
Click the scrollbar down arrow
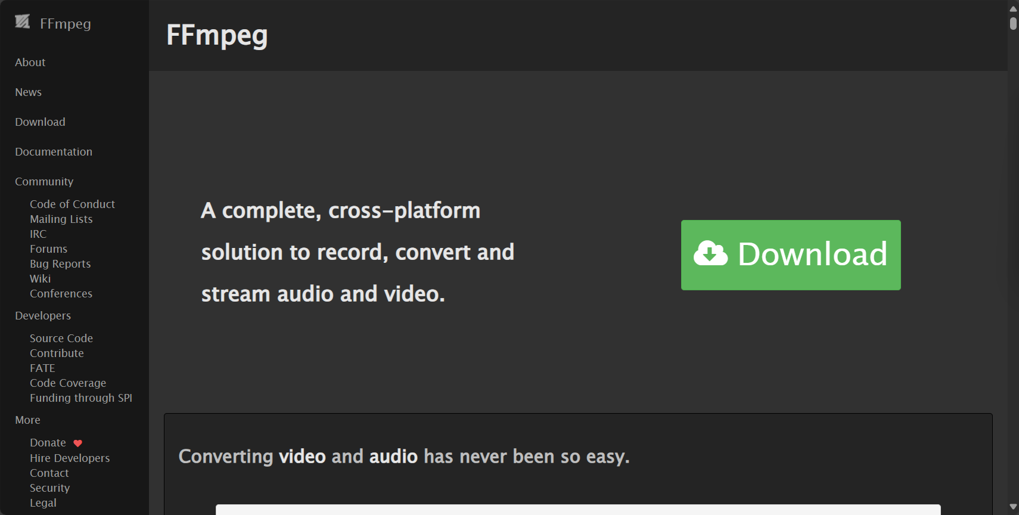coord(1013,507)
